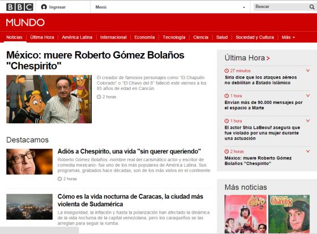The image size is (317, 234).
Task: Click clock icon under Chespirito lead summary
Action: (x=99, y=97)
